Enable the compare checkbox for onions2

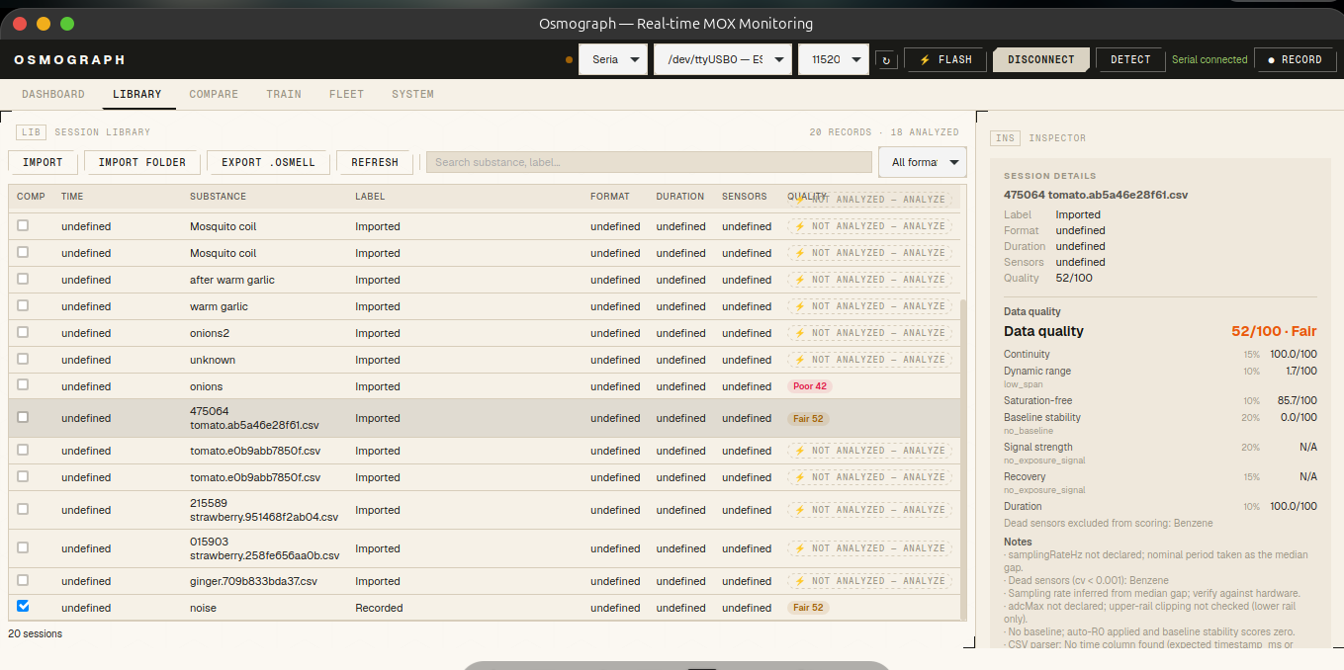click(23, 332)
